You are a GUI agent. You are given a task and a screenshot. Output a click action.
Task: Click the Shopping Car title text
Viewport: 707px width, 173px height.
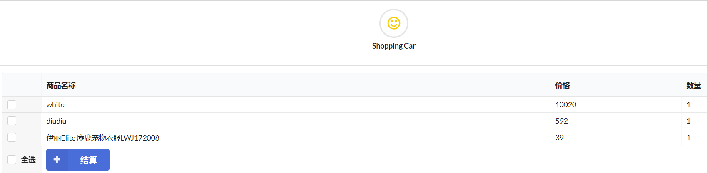[393, 46]
